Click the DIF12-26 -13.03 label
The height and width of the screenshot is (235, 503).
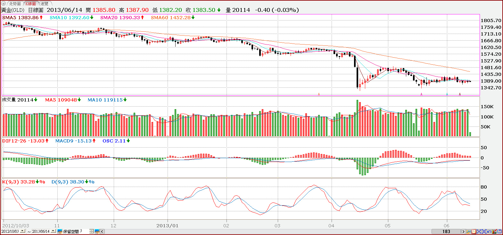click(25, 141)
